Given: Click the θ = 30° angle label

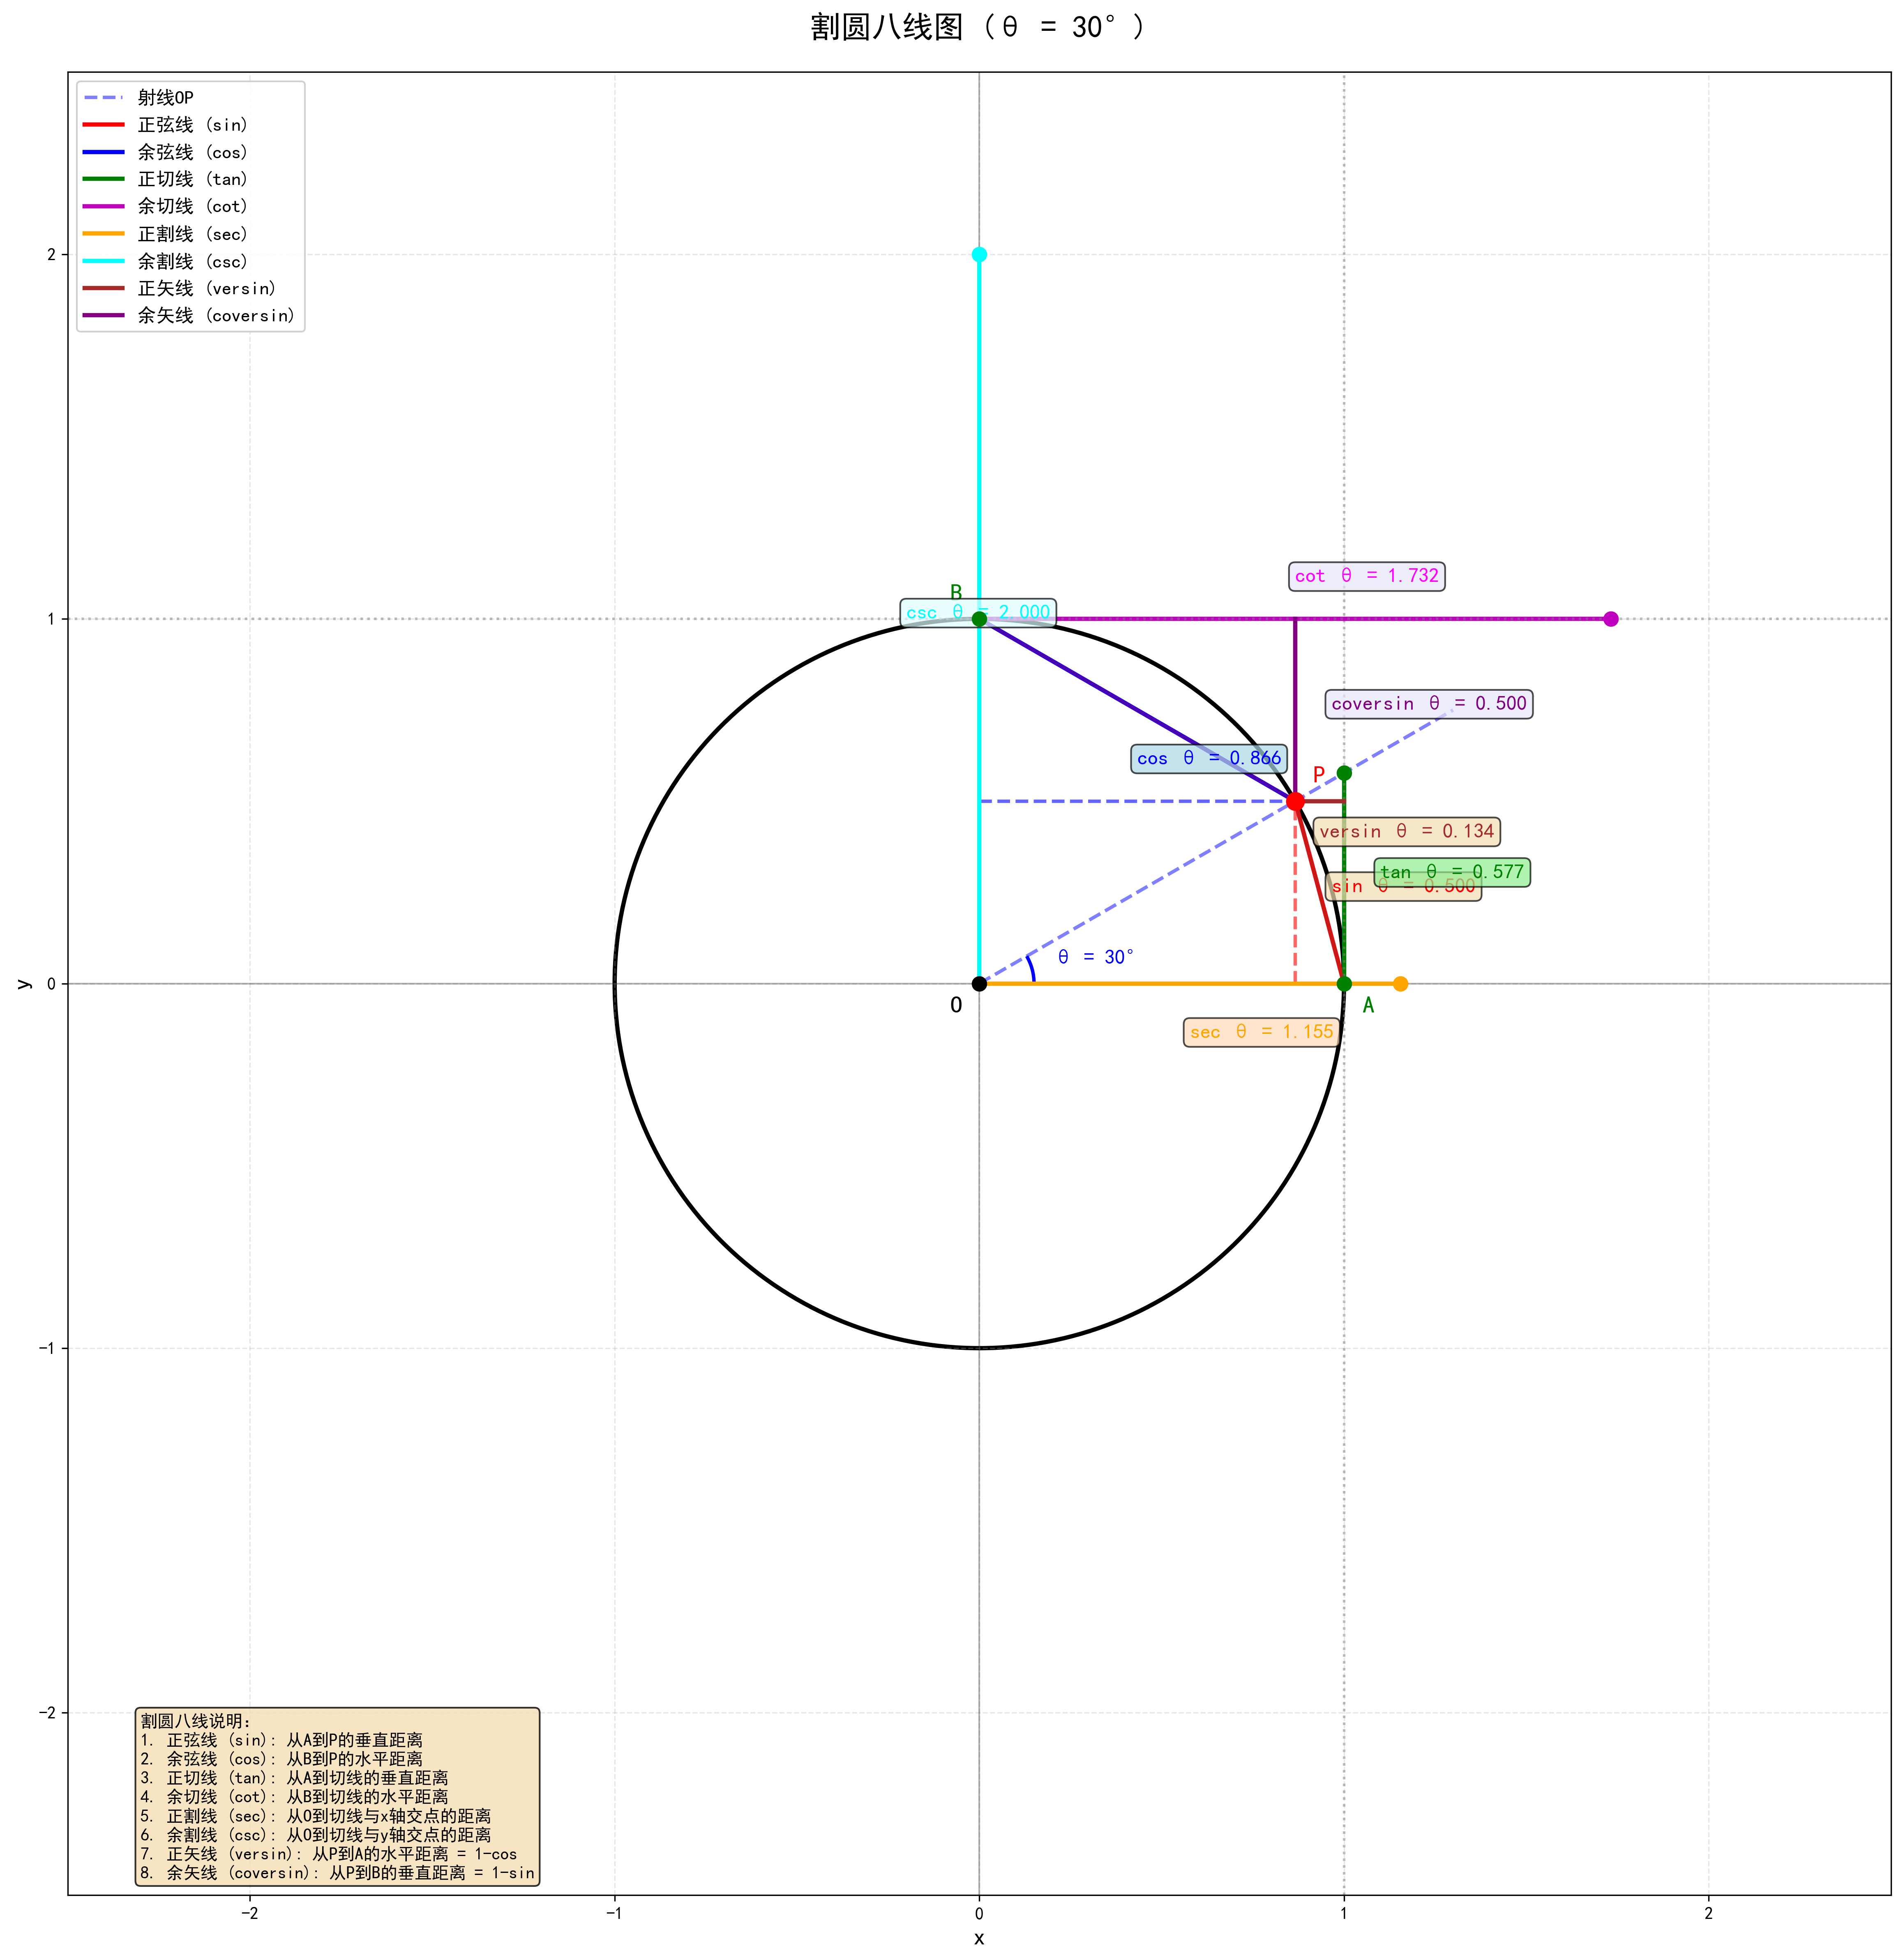Looking at the screenshot, I should pos(1095,957).
